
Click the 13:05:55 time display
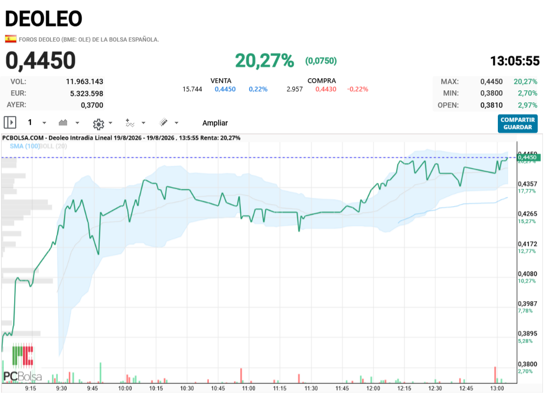click(515, 61)
